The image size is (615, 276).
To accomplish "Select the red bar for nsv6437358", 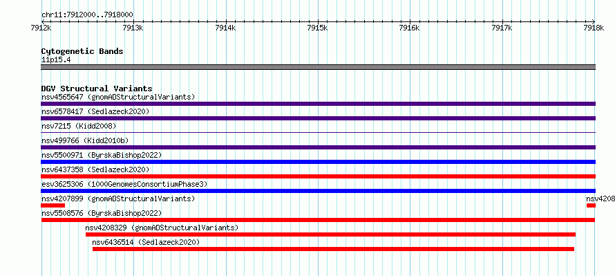I will pos(318,176).
